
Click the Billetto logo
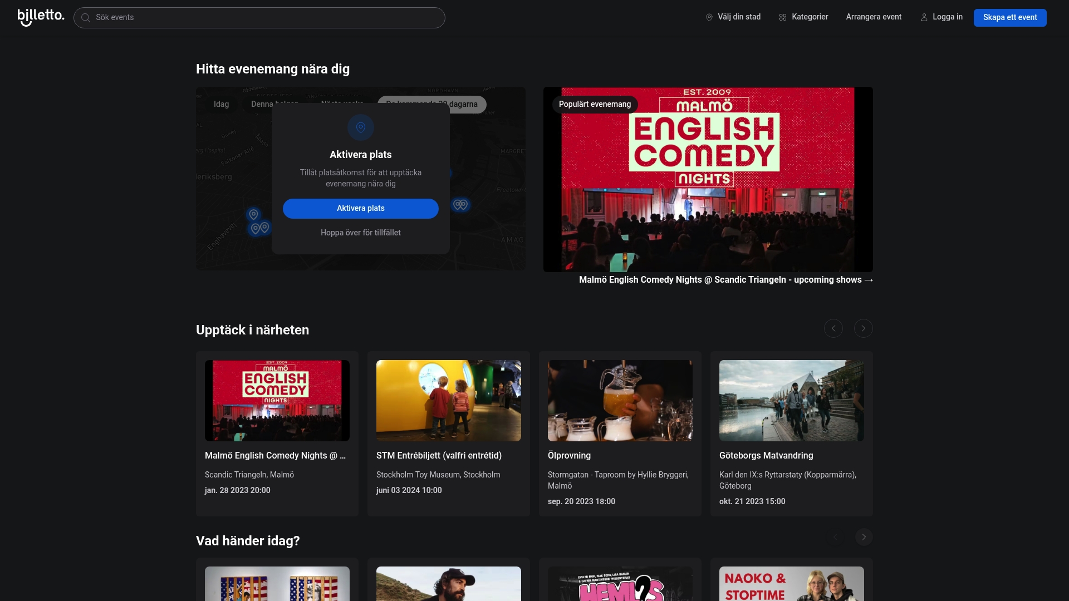(40, 16)
